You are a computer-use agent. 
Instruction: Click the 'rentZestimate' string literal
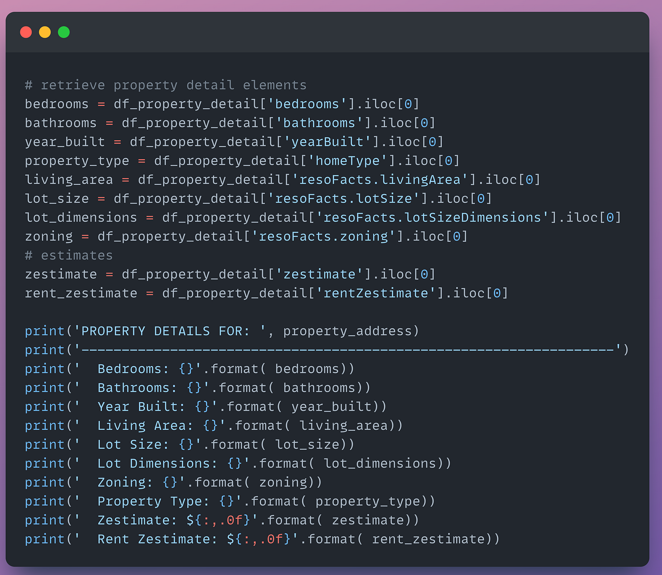coord(376,292)
